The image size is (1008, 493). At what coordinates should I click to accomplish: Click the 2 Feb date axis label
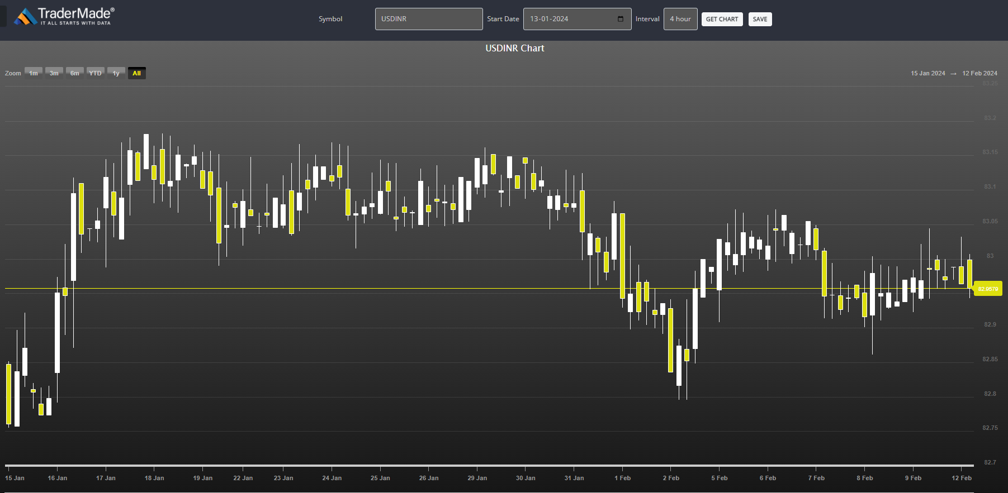tap(671, 478)
